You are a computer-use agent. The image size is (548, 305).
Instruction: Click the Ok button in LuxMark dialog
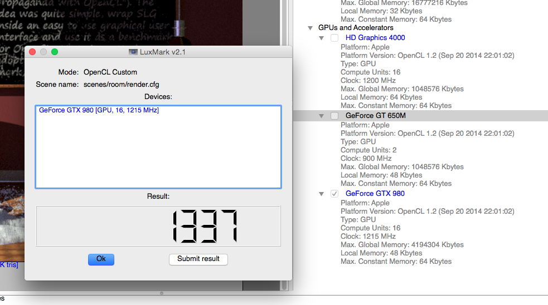coord(101,259)
